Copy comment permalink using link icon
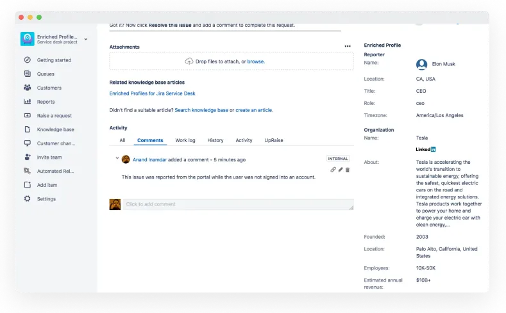The image size is (506, 313). click(x=333, y=170)
